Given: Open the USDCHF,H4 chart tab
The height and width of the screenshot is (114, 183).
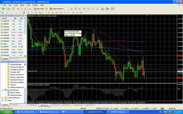Looking at the screenshot, I should [x=89, y=105].
